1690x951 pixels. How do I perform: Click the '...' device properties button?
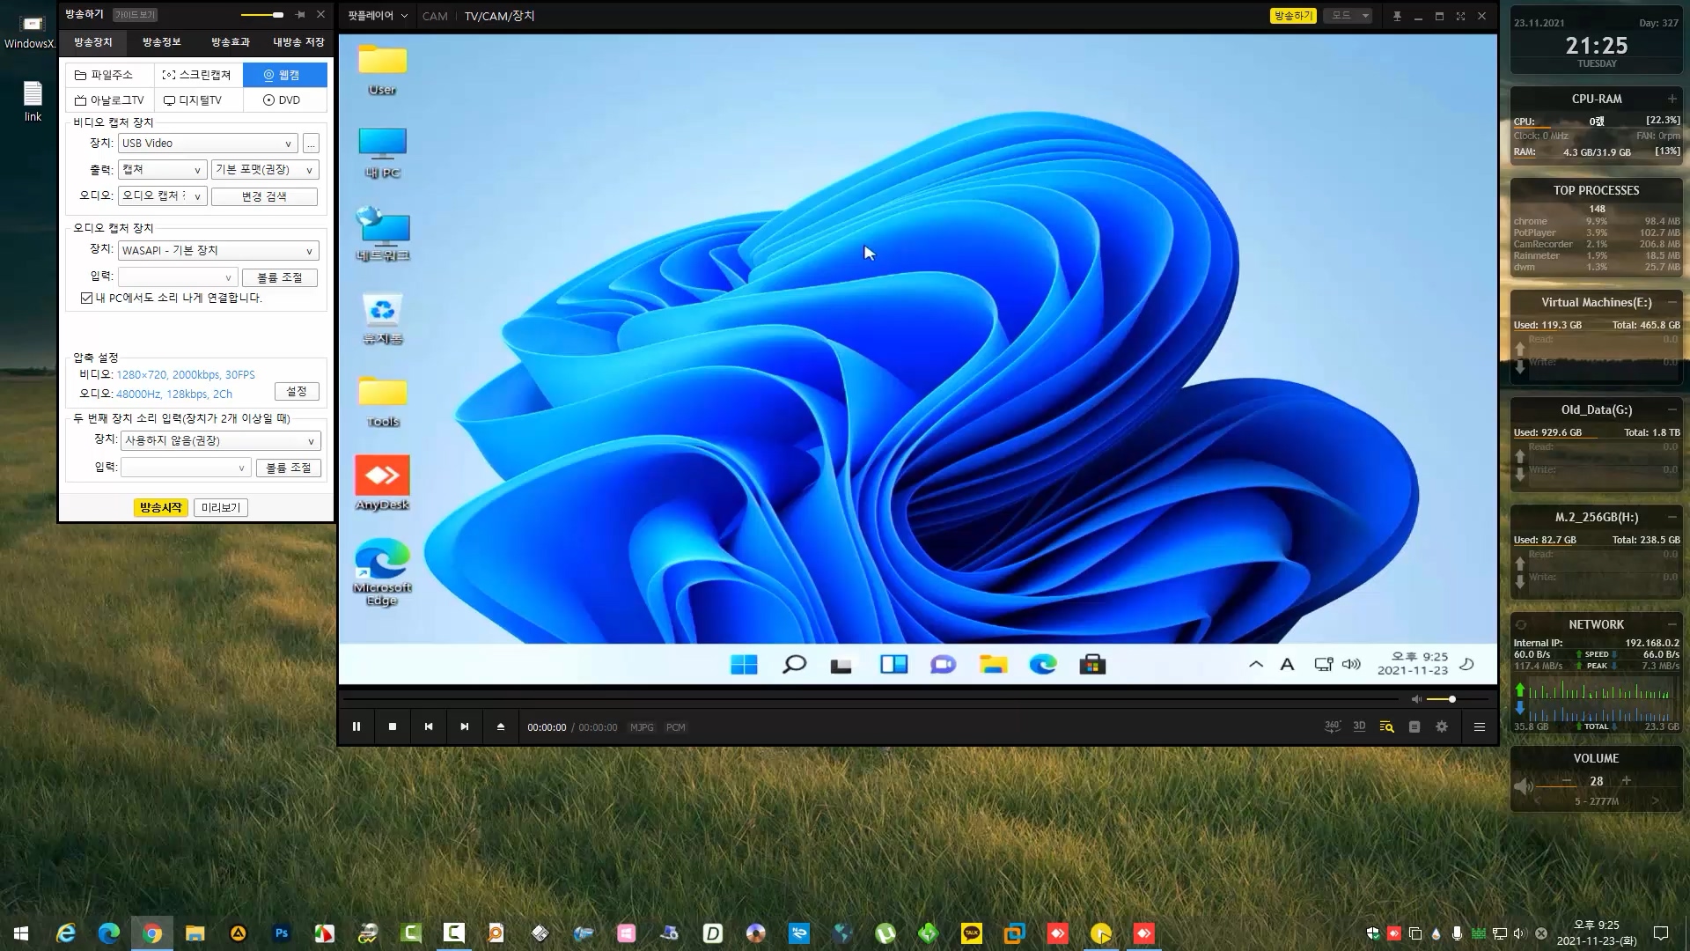click(311, 144)
